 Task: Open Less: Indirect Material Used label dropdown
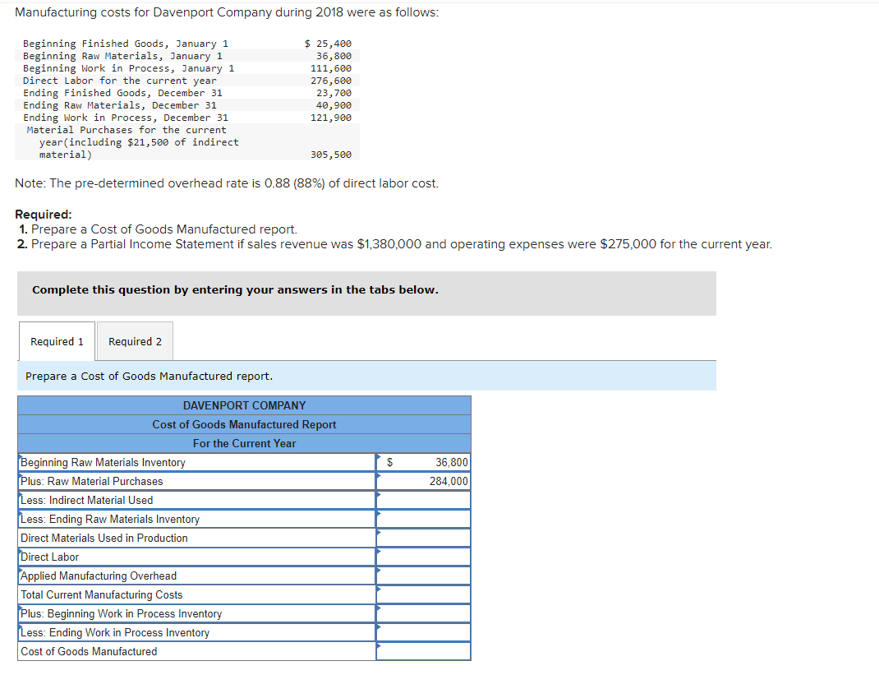pos(197,500)
